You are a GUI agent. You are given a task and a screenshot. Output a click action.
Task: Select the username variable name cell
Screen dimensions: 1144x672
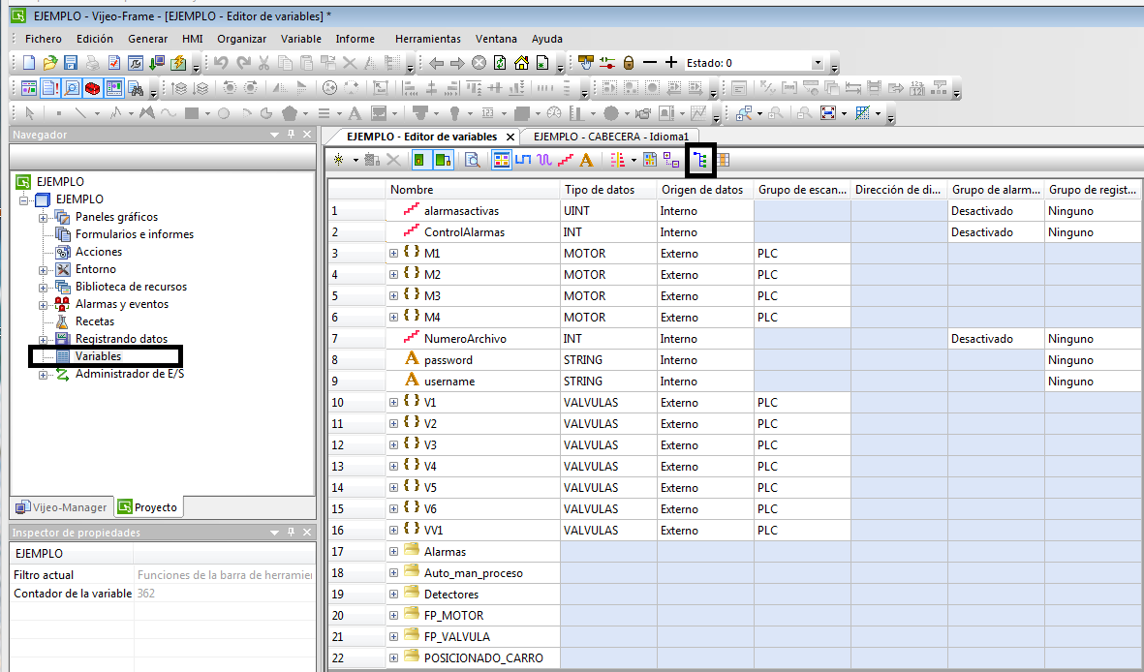pos(472,381)
